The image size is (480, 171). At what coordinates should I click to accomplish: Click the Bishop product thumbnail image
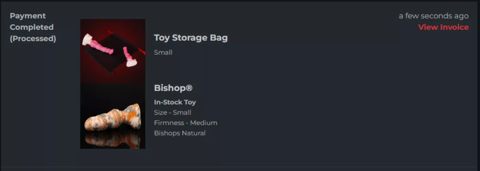[112, 116]
